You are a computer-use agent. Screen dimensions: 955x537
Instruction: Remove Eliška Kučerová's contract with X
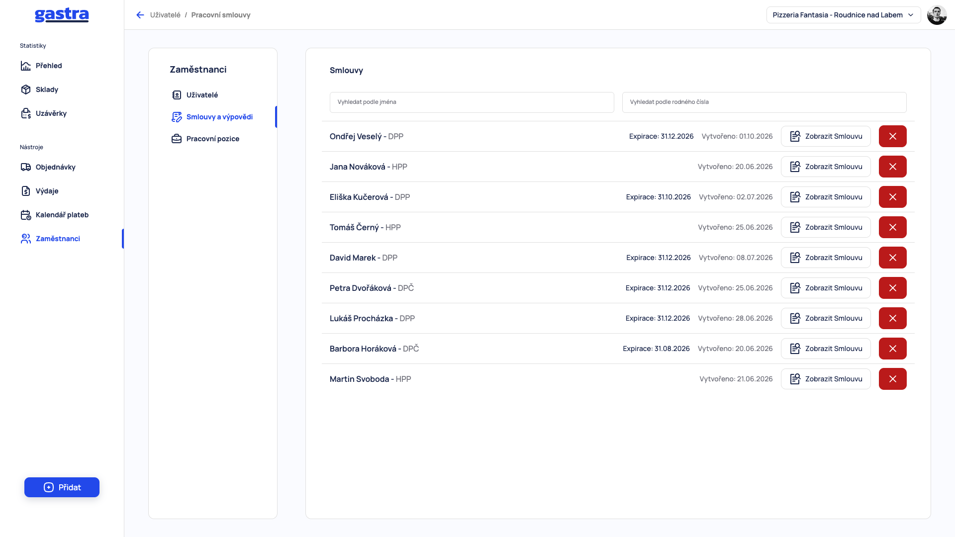(892, 197)
